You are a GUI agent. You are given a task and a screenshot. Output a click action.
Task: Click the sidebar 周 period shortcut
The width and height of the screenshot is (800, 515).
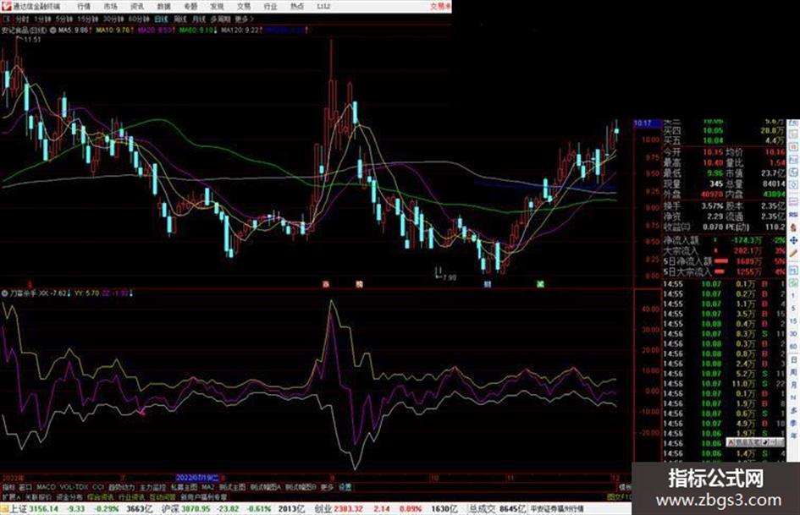[x=793, y=372]
